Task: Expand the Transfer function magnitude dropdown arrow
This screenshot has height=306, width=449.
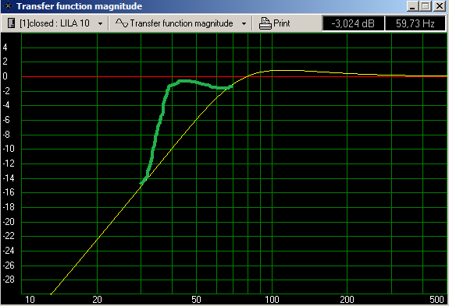Action: tap(244, 23)
